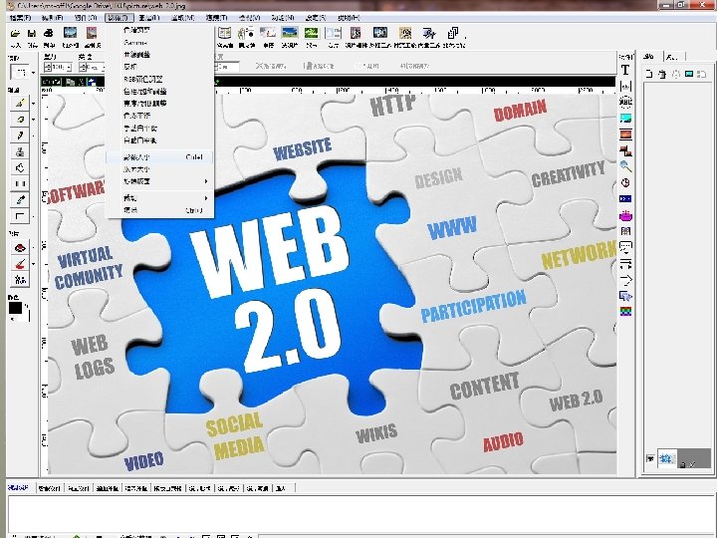Click the teal landscape picture icon in right toolbar
Image resolution: width=717 pixels, height=538 pixels.
(x=625, y=119)
